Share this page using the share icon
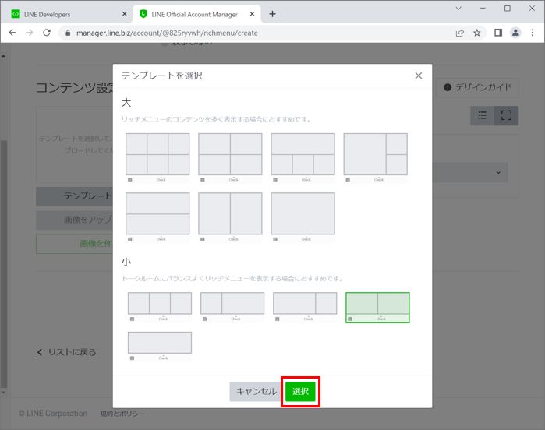545x430 pixels. [x=460, y=33]
